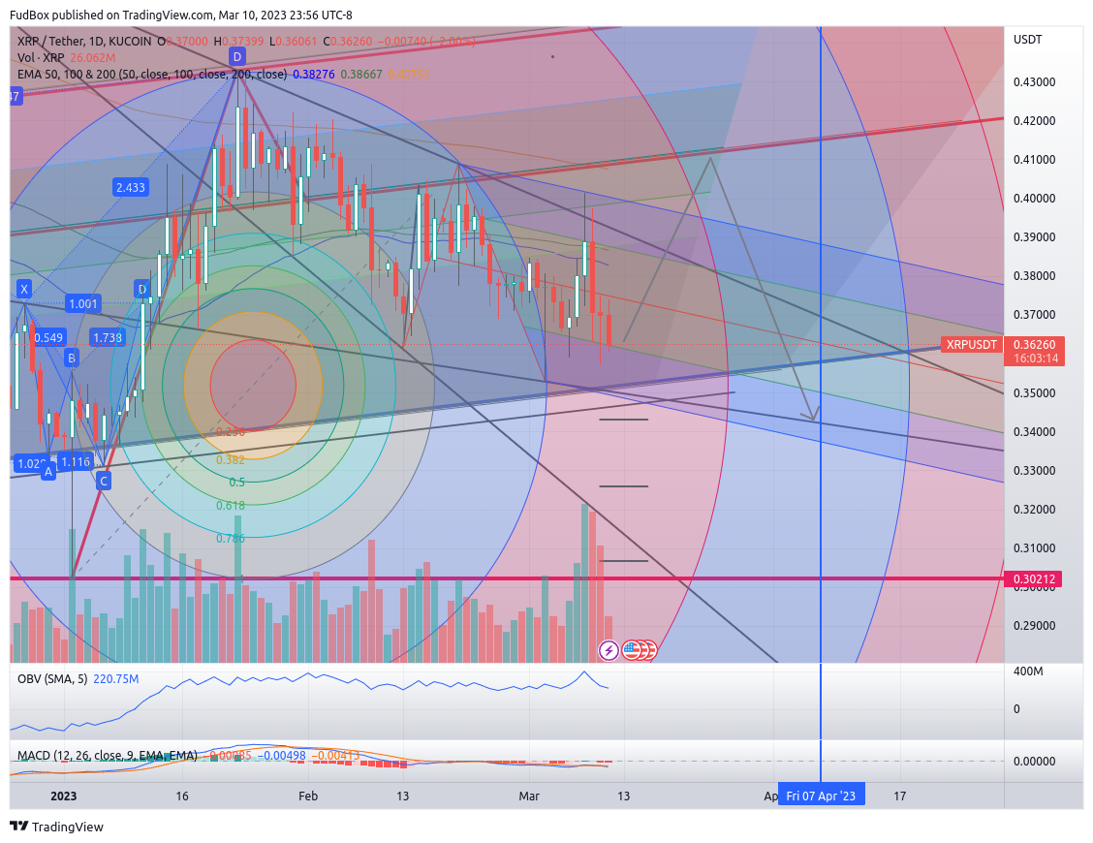The width and height of the screenshot is (1093, 843).
Task: Click the EMA 50 value 0.38276
Action: pyautogui.click(x=314, y=74)
